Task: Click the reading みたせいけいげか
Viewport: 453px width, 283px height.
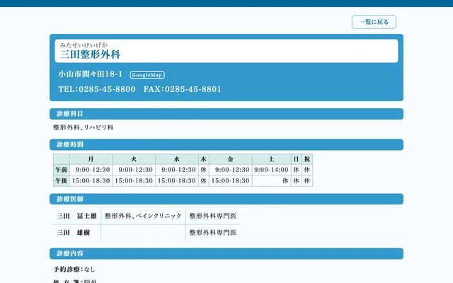Action: point(84,45)
